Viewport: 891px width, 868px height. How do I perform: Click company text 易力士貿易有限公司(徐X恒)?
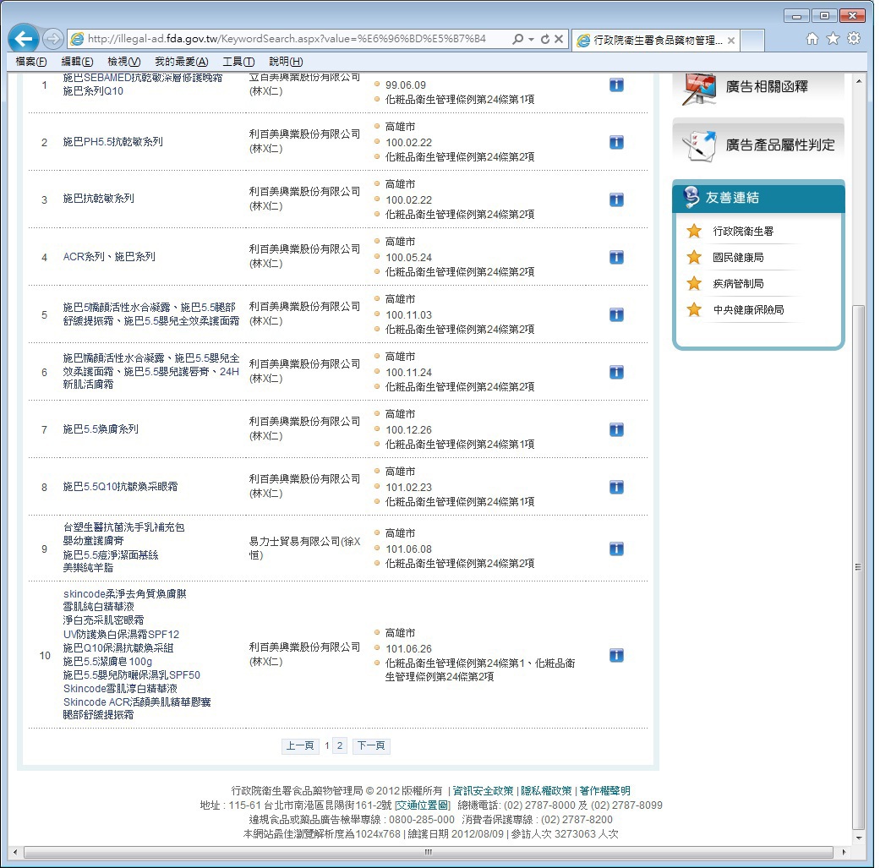coord(304,549)
